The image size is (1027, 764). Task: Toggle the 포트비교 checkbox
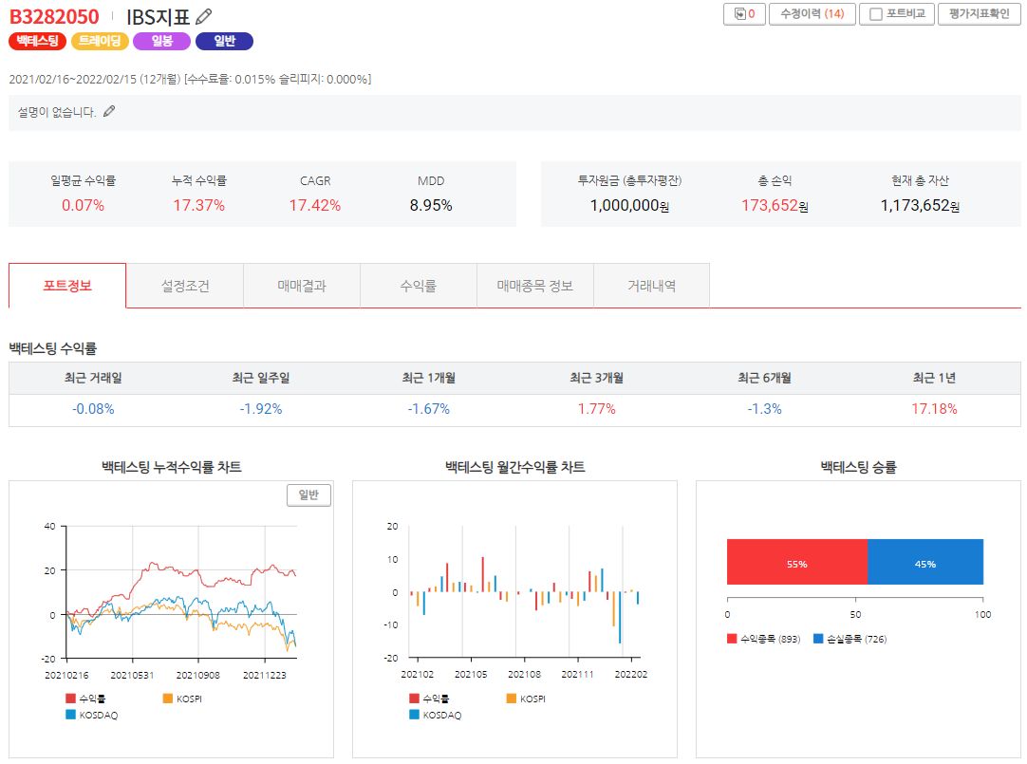pos(875,13)
